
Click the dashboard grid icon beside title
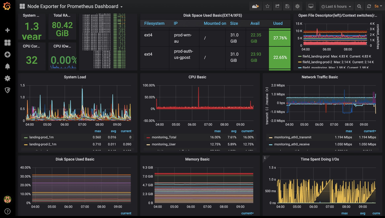[x=22, y=6]
